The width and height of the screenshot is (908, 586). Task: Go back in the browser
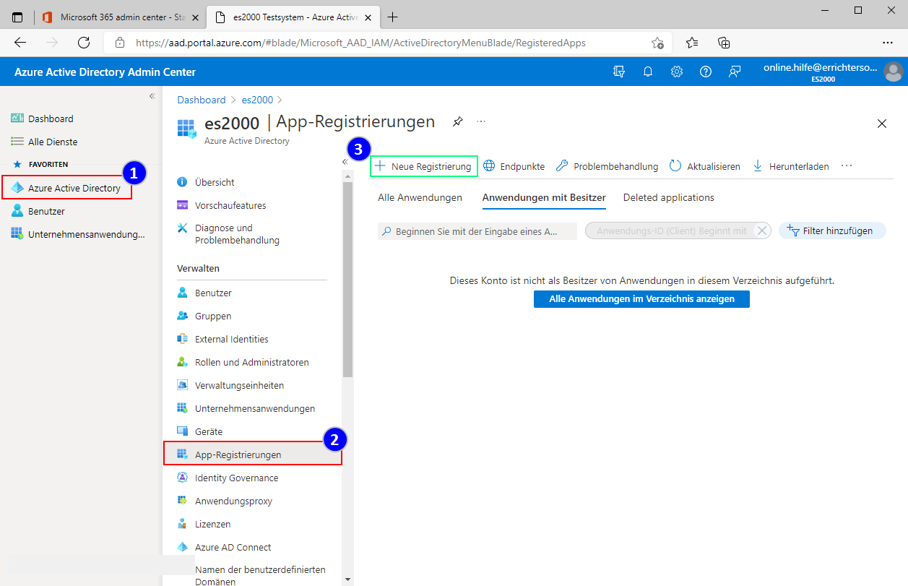pyautogui.click(x=20, y=43)
